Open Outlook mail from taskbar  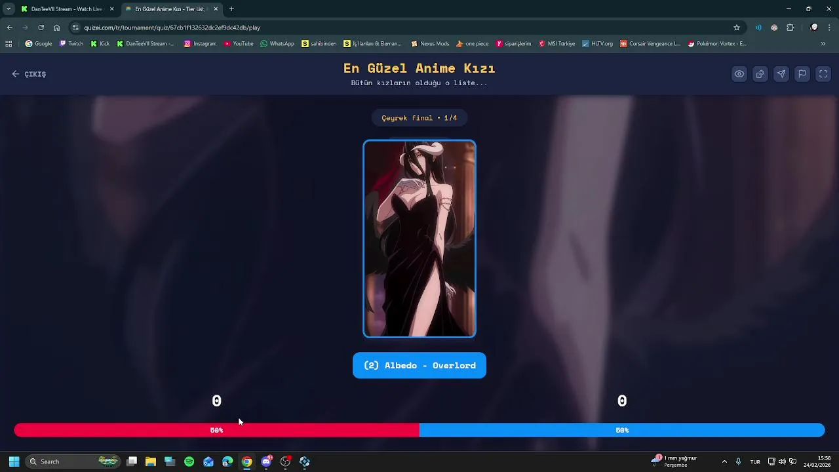tap(208, 462)
